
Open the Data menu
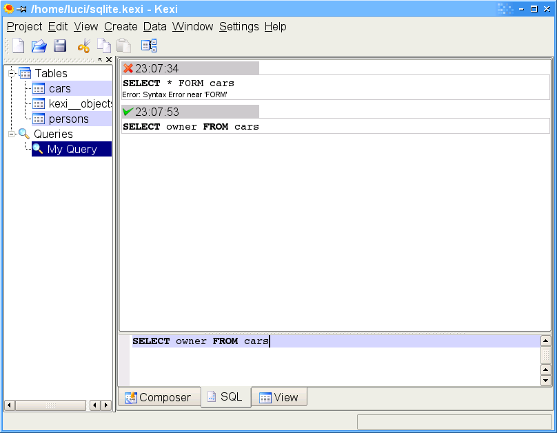click(x=155, y=26)
